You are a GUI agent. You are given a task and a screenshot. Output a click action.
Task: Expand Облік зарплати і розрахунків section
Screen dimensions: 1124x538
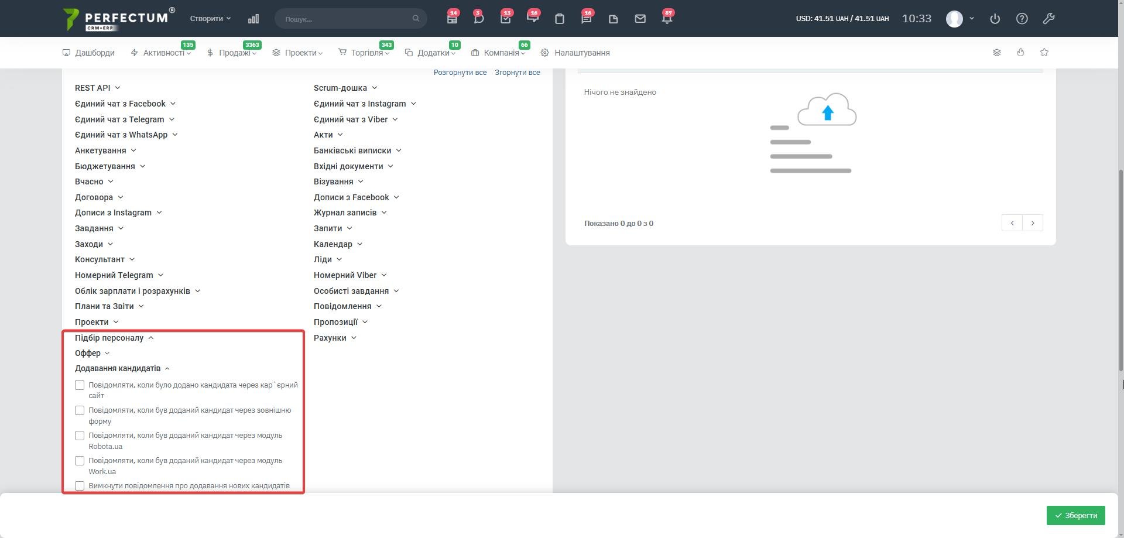138,291
